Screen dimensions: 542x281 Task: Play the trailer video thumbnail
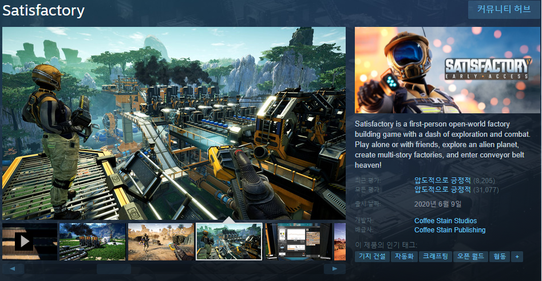pyautogui.click(x=30, y=242)
